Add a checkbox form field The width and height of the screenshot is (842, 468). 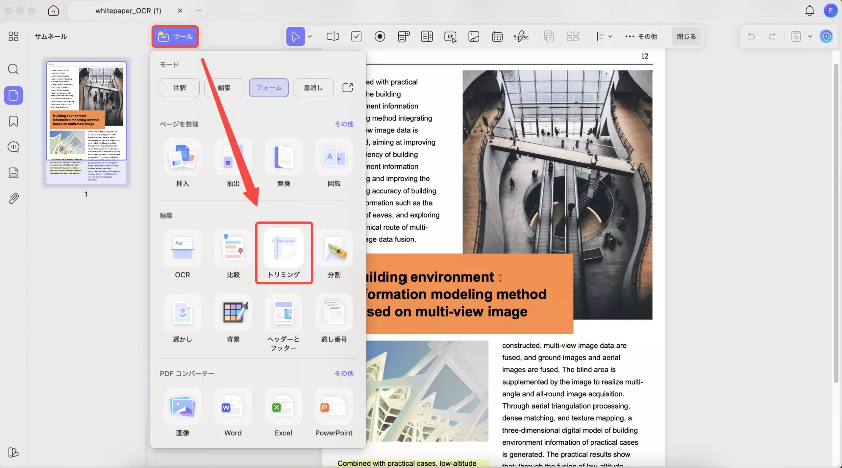point(356,36)
